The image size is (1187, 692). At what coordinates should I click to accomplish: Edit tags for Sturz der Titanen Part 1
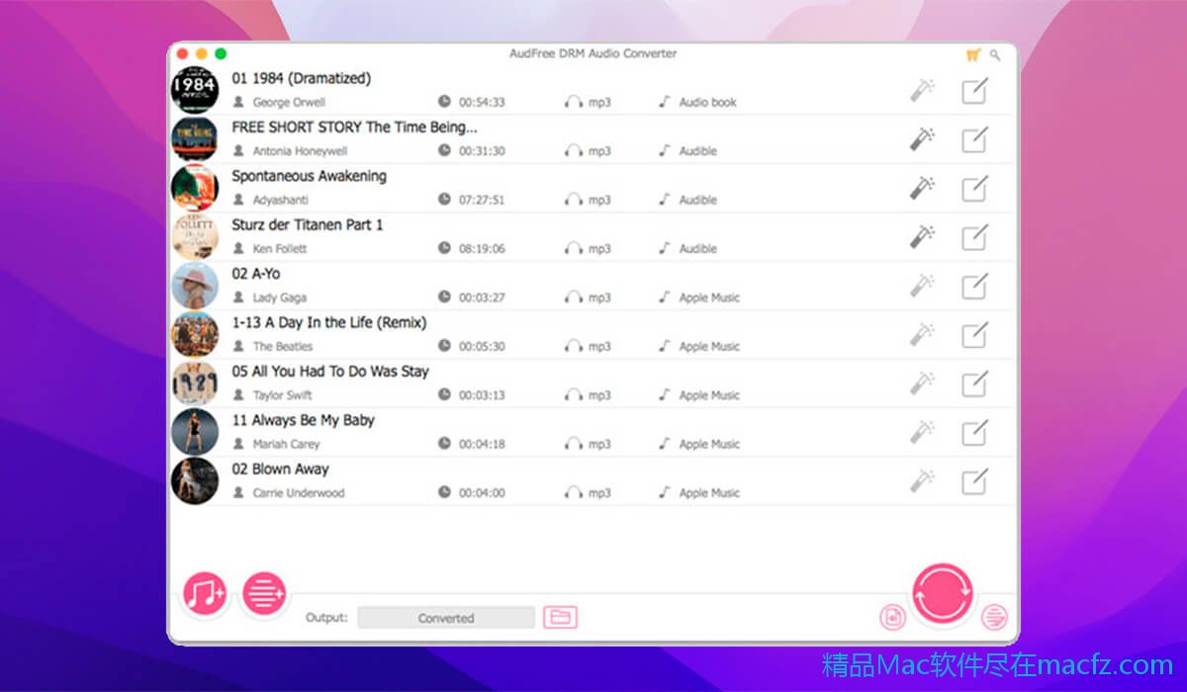[974, 237]
